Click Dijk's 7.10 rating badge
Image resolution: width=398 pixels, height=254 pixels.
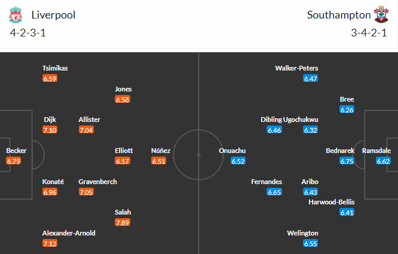50,130
